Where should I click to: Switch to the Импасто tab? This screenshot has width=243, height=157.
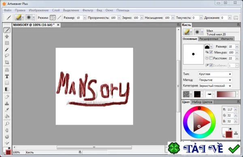tap(227, 39)
